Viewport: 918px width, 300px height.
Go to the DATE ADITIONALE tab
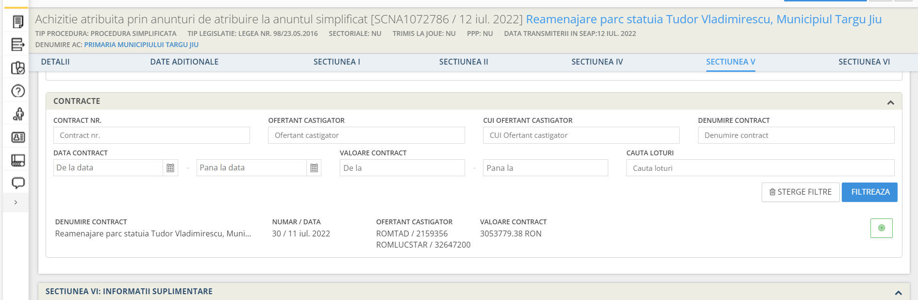pos(184,62)
